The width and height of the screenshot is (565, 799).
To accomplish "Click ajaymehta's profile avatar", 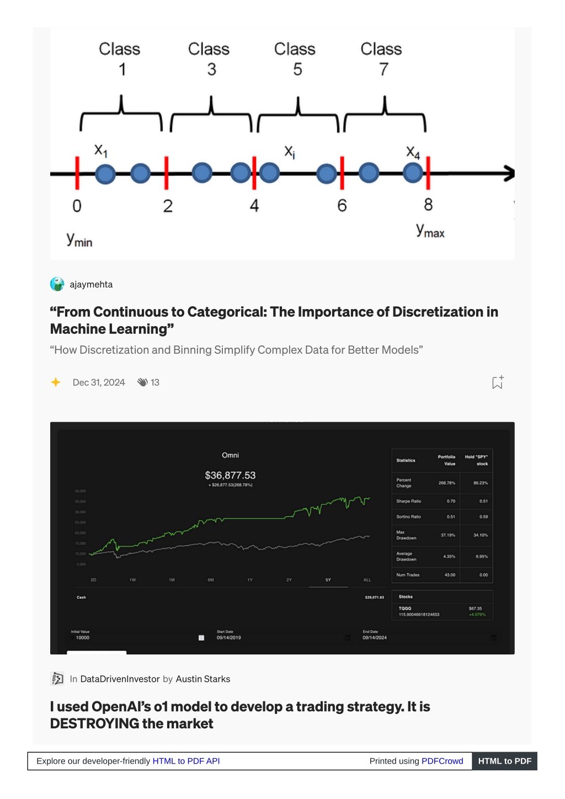I will (57, 284).
